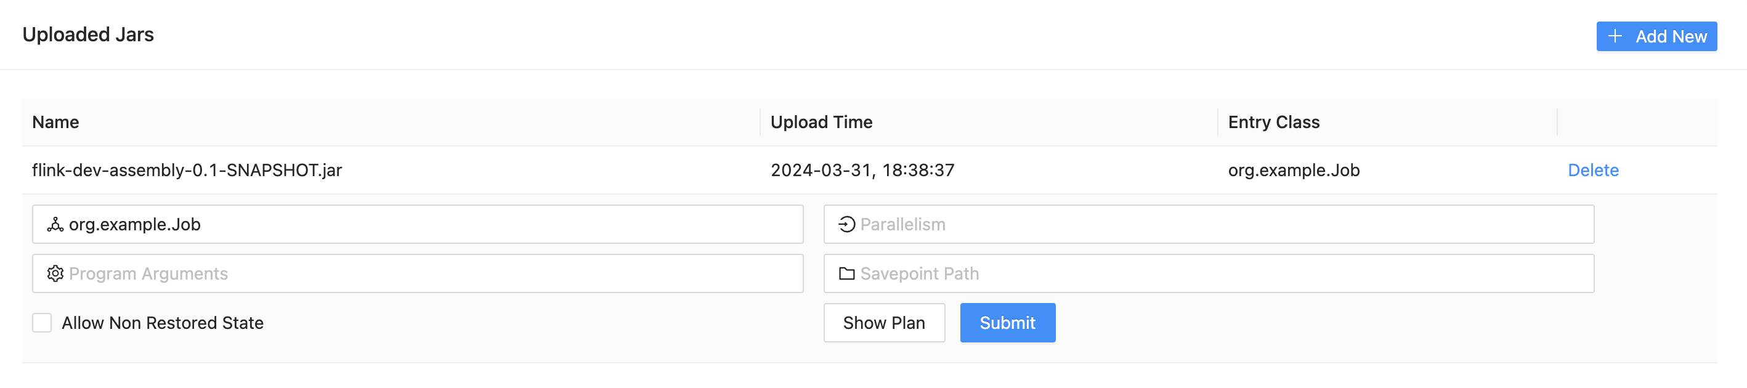Screen dimensions: 1747x388
Task: Focus the entry class input with org.example.Job
Action: [434, 225]
